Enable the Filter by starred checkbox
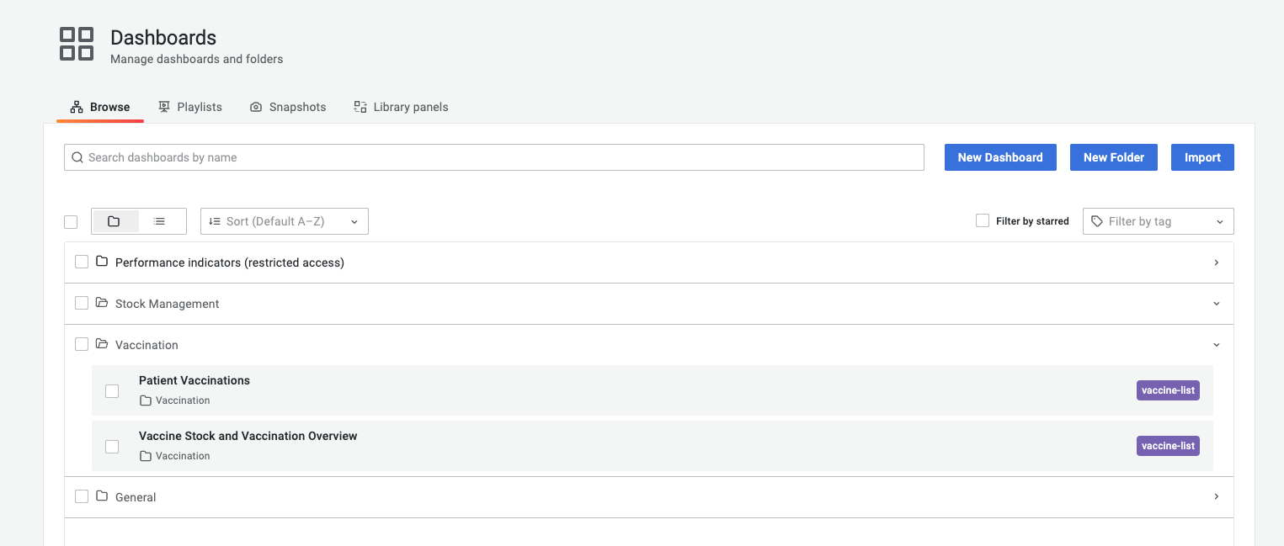This screenshot has height=546, width=1284. pyautogui.click(x=982, y=220)
